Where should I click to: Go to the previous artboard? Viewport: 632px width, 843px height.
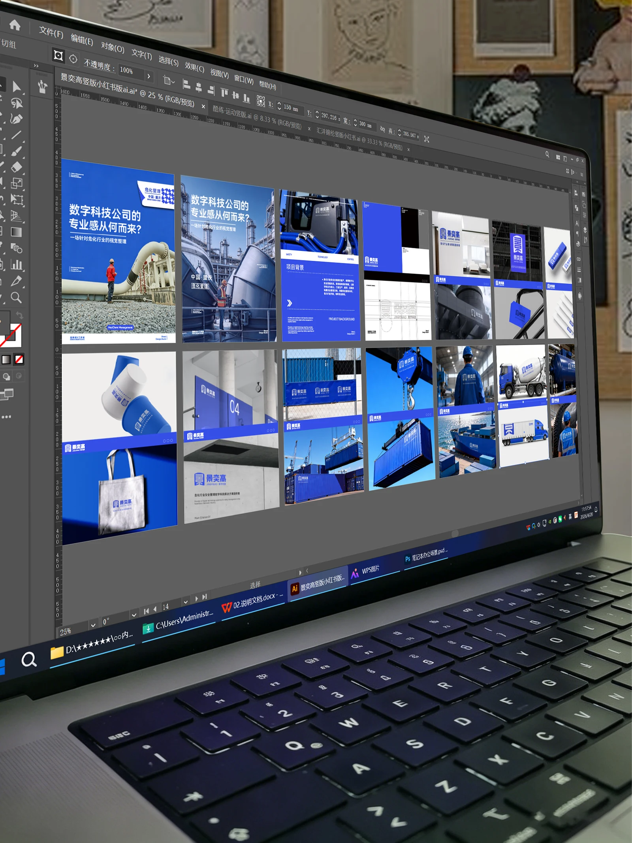coord(155,609)
